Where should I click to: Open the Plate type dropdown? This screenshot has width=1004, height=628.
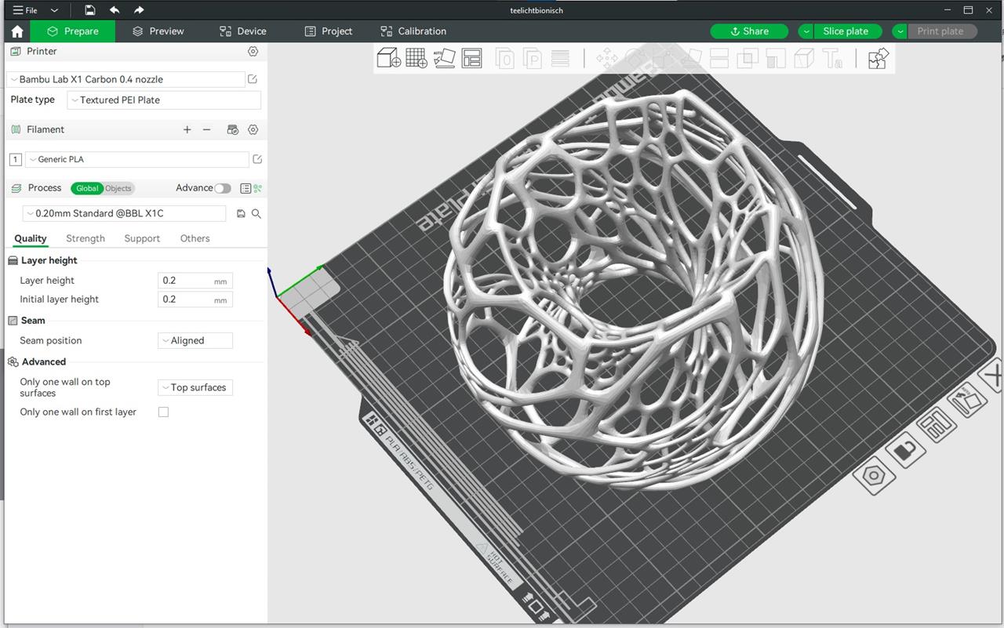164,100
